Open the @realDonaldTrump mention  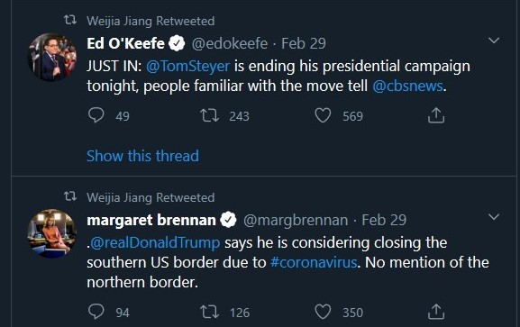pyautogui.click(x=155, y=242)
